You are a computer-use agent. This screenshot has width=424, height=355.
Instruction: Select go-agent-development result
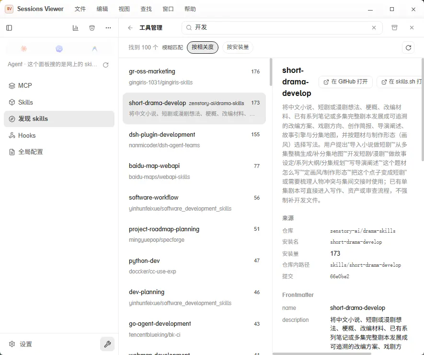194,329
